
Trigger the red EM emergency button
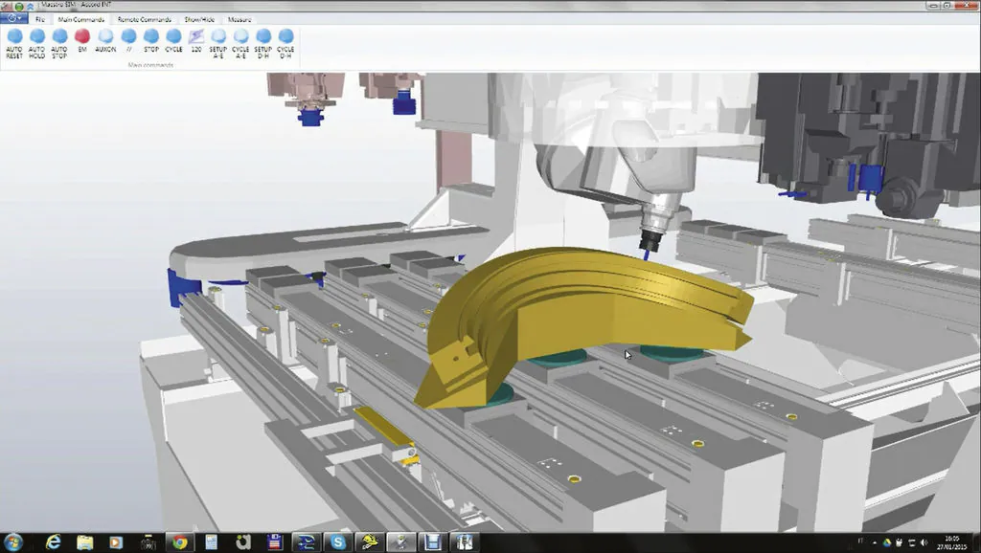coord(82,36)
